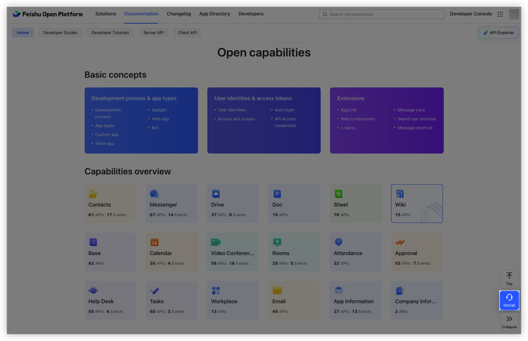Focus the Search documentation field
The image size is (528, 341).
[382, 14]
